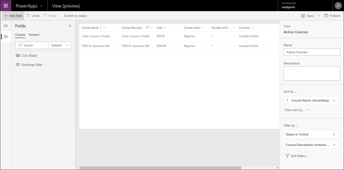Open the Default fields filter dropdown
This screenshot has height=170, width=344.
(60, 45)
